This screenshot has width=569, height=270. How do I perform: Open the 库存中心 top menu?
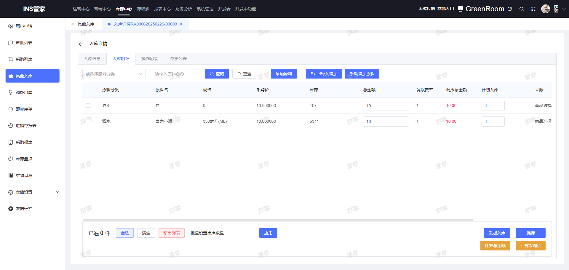click(124, 9)
